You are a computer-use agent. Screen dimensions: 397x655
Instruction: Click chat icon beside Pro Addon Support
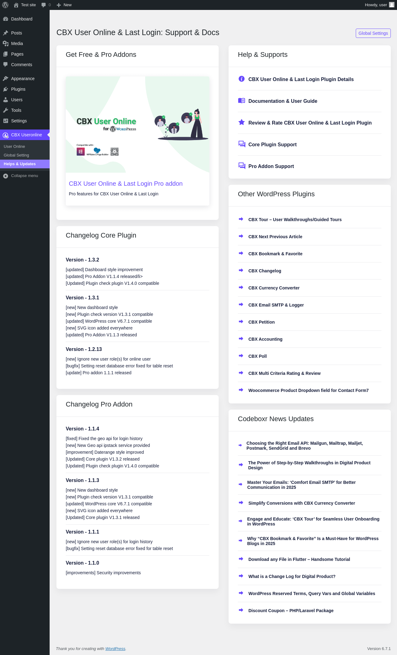[242, 166]
